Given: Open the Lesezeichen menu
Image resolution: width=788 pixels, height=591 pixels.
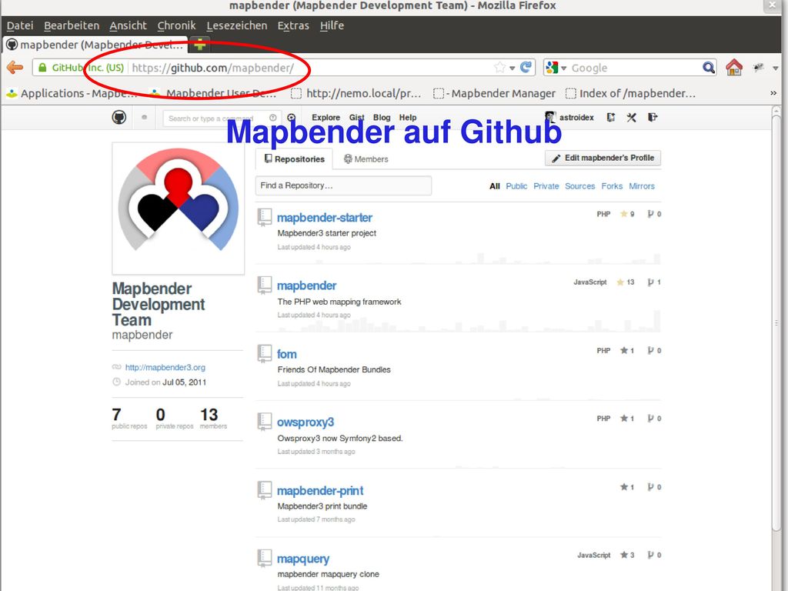Looking at the screenshot, I should click(237, 25).
